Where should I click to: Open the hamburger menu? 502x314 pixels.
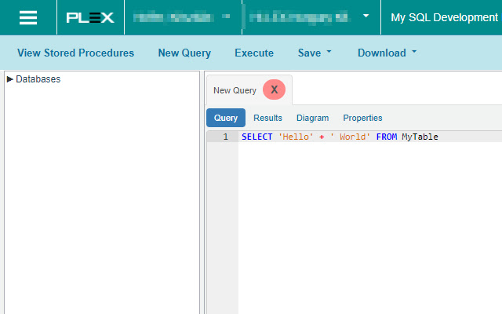click(x=28, y=17)
